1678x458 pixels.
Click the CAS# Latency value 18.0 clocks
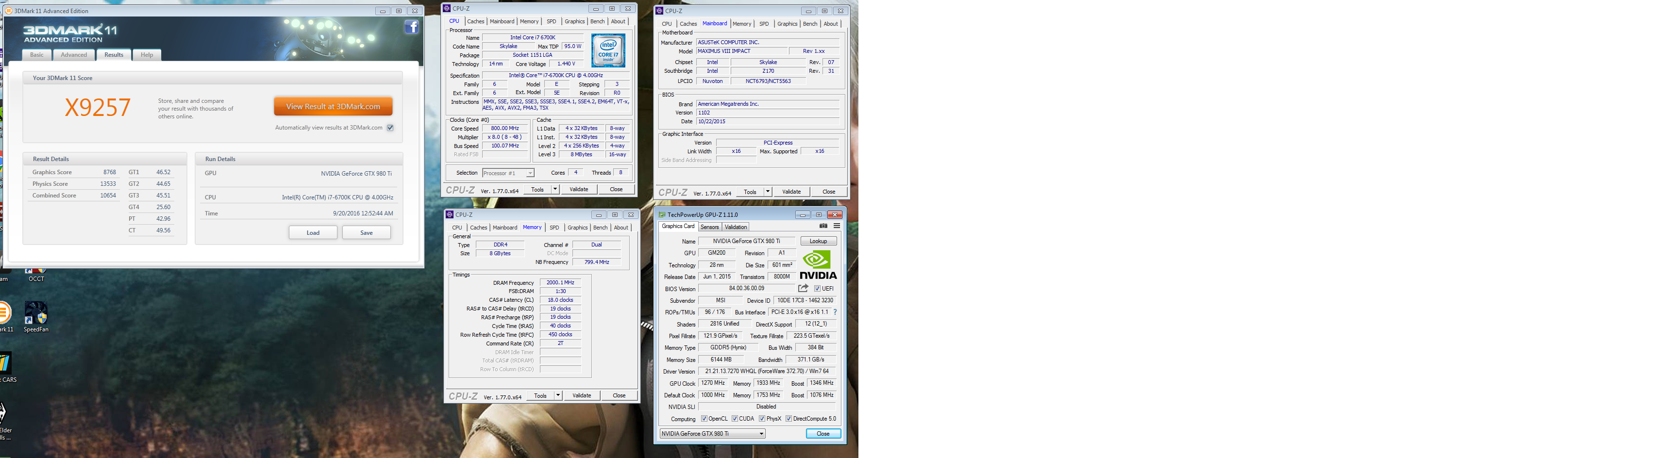tap(560, 301)
